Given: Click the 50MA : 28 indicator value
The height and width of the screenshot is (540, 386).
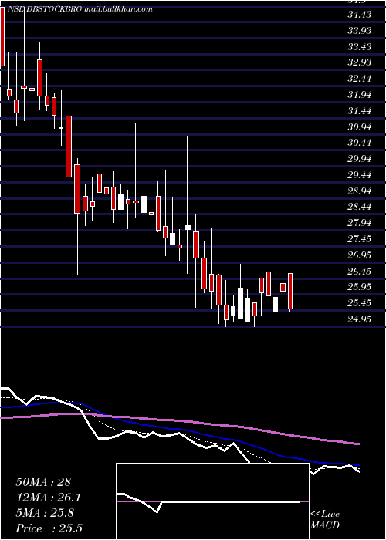Looking at the screenshot, I should 43,482.
